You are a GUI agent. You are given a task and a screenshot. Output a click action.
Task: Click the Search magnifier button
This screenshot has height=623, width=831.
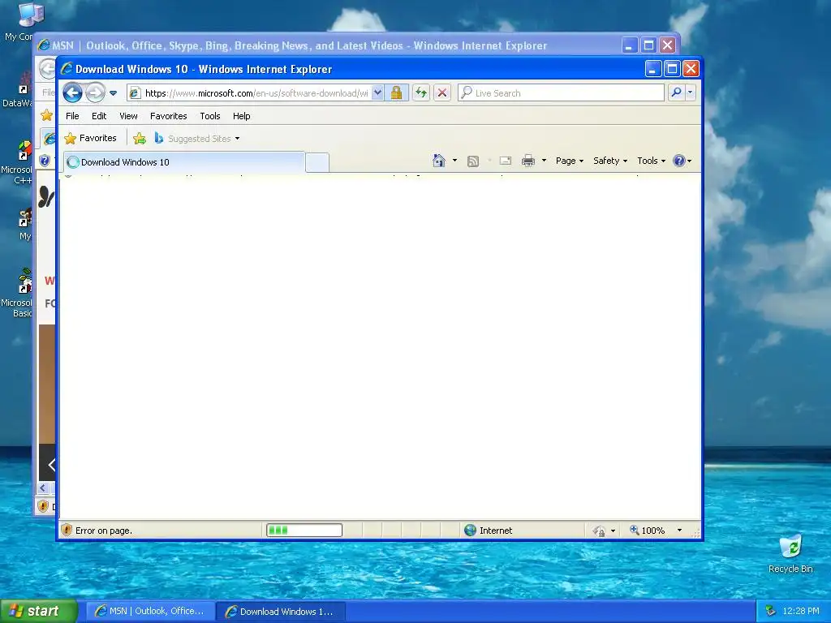click(x=676, y=92)
